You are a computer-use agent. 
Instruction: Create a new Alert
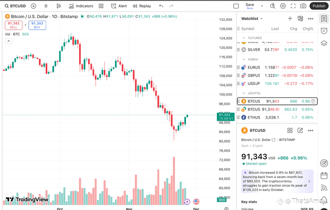119,6
